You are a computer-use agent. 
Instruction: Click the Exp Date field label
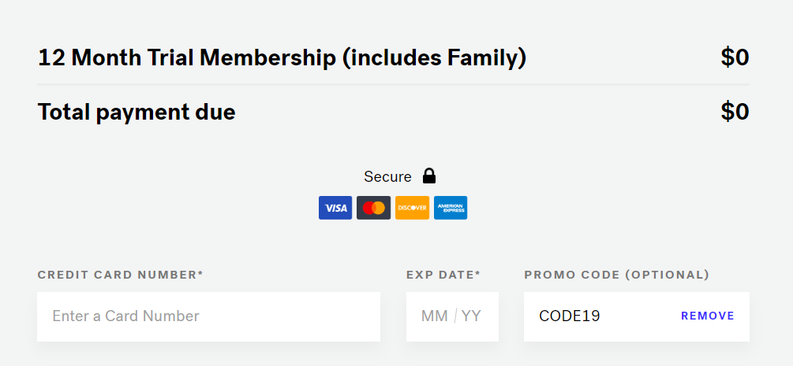tap(443, 275)
